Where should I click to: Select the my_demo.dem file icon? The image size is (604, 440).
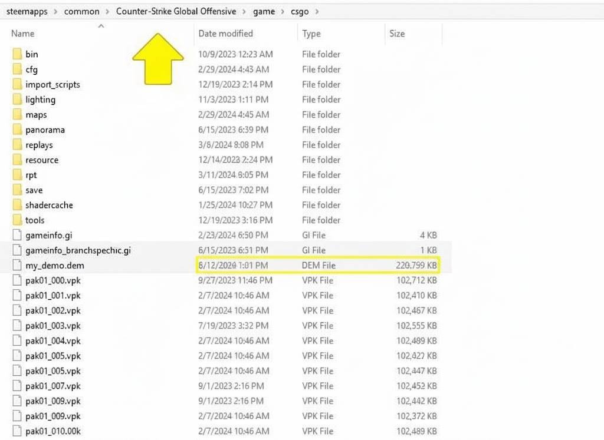16,266
